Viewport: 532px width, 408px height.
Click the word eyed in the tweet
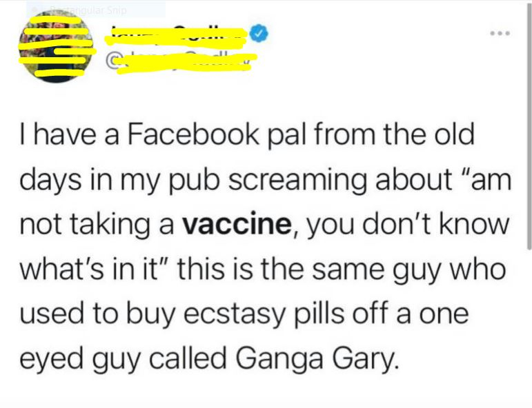click(52, 360)
